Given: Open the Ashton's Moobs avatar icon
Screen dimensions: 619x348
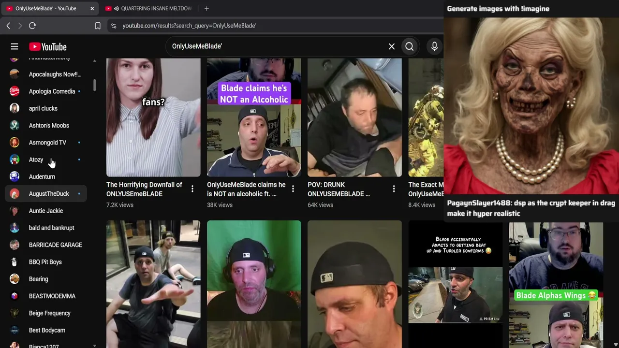Looking at the screenshot, I should tap(15, 126).
